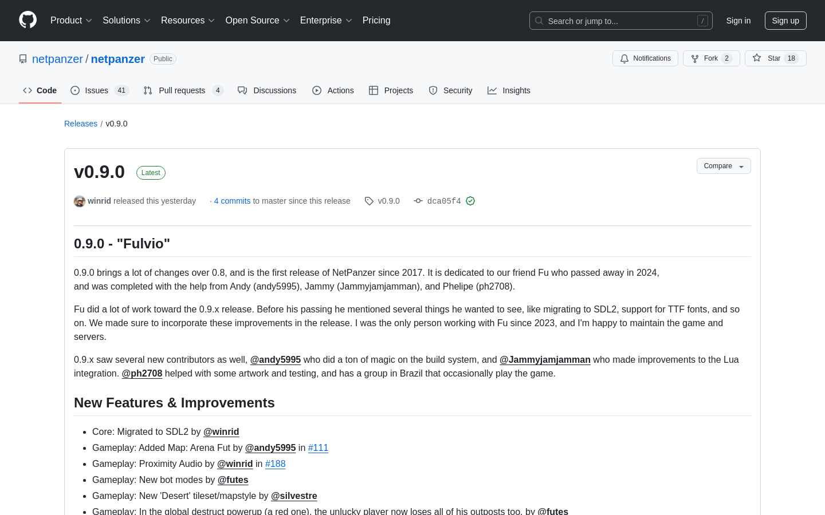Open the @Jammyjamjamman mention link
The image size is (825, 515).
(545, 359)
